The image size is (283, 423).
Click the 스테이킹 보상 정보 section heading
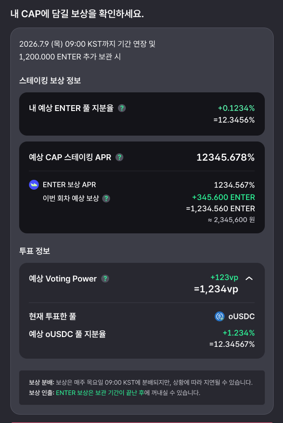click(x=50, y=81)
